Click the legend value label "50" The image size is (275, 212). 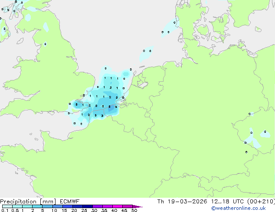click(134, 210)
